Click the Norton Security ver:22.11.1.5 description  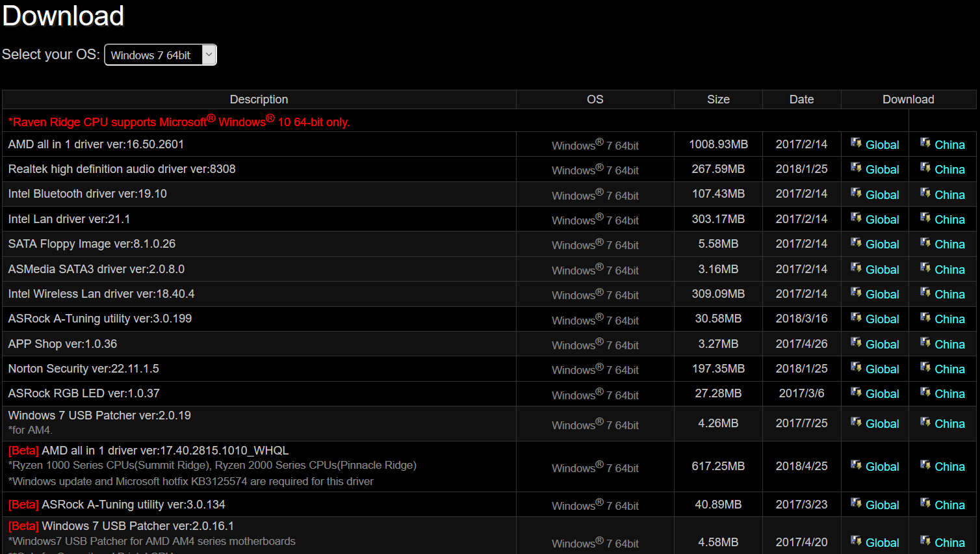point(83,369)
